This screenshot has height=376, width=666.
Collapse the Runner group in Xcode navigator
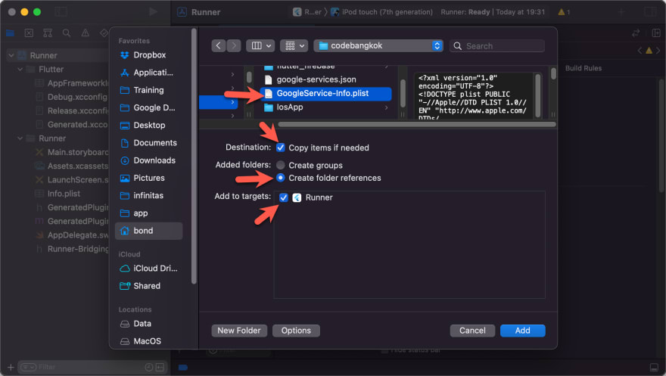pyautogui.click(x=20, y=138)
